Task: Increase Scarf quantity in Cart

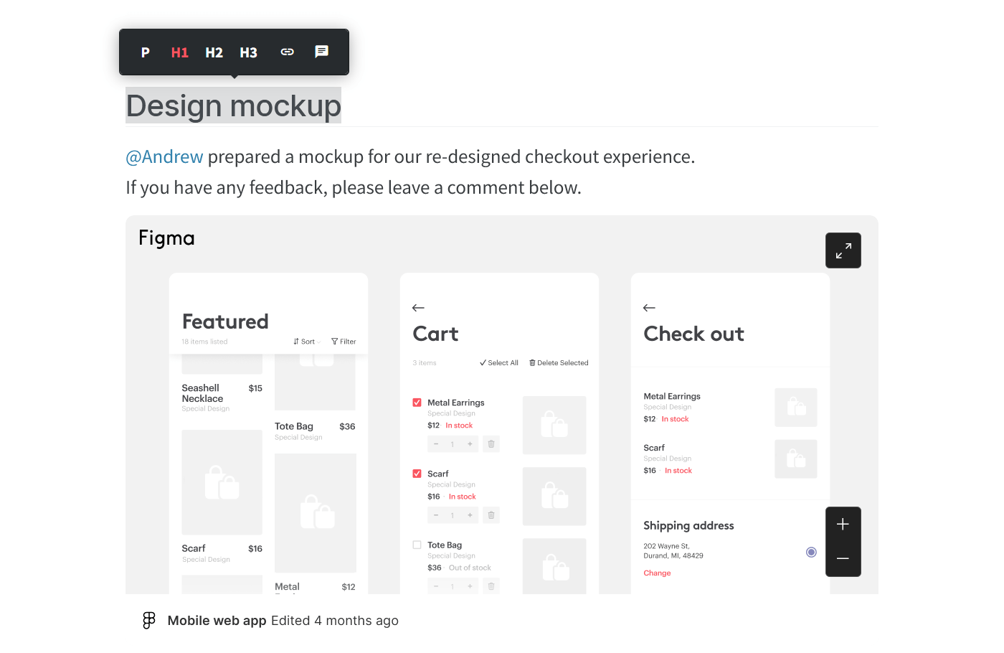Action: click(470, 515)
